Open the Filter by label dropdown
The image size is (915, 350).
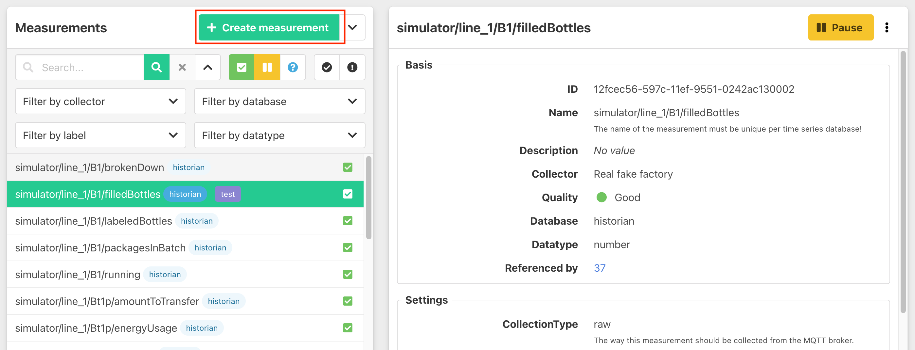(100, 135)
